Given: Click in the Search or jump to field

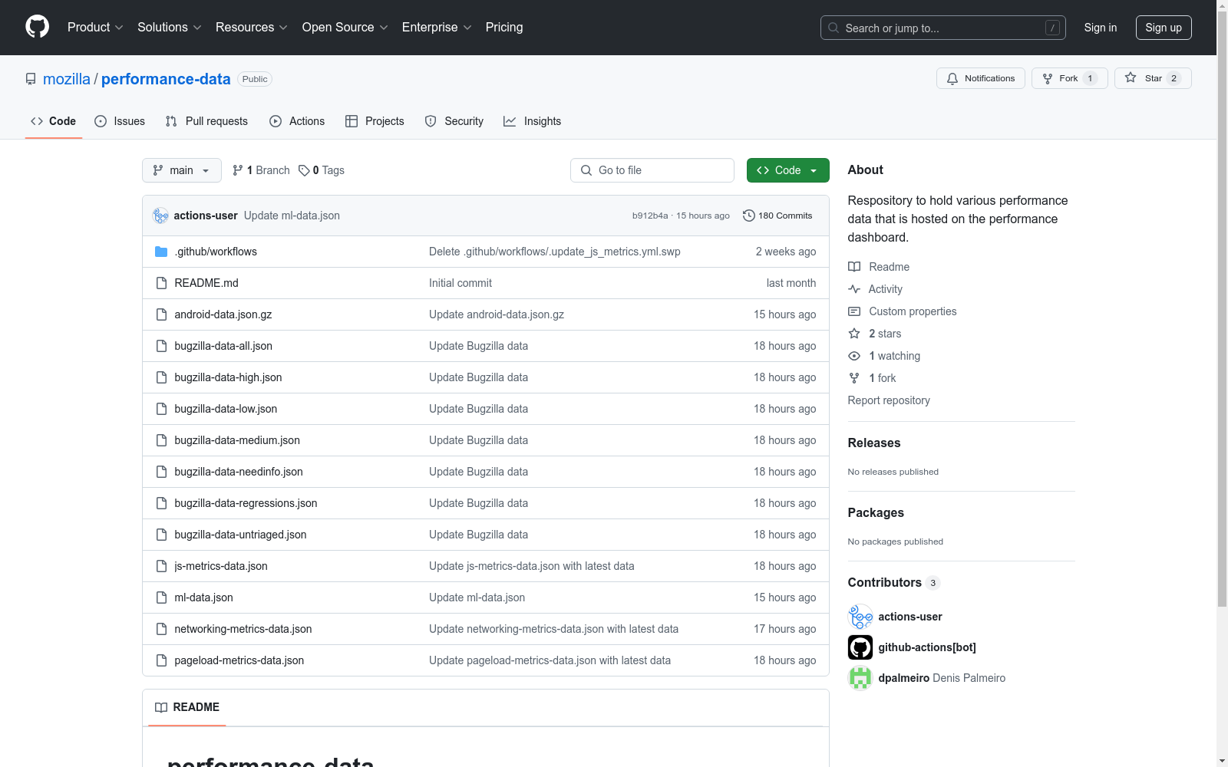Looking at the screenshot, I should pos(943,28).
